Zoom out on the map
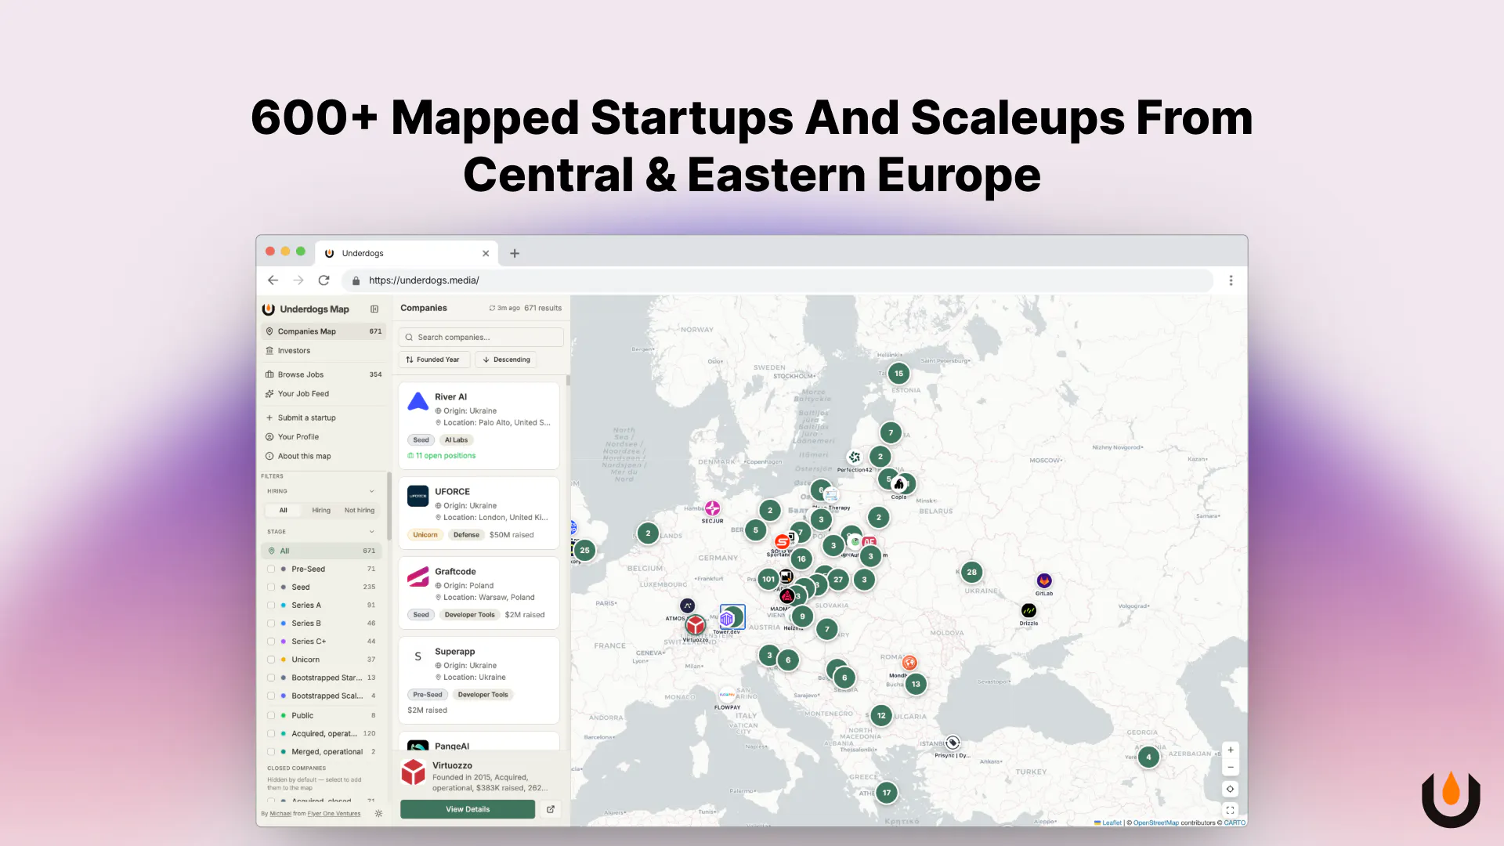Viewport: 1504px width, 846px height. (x=1231, y=768)
